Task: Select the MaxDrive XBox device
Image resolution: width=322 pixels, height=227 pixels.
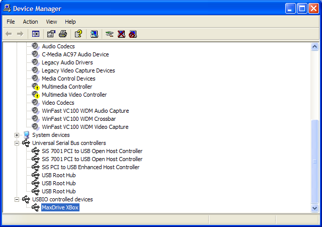Action: [60, 207]
